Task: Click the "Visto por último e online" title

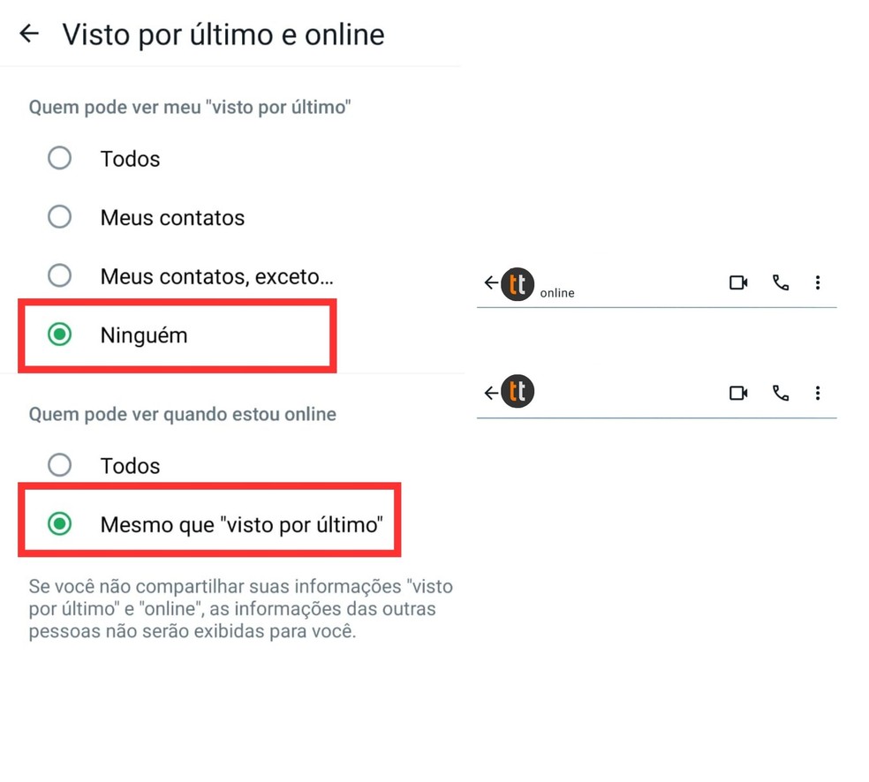Action: tap(223, 34)
